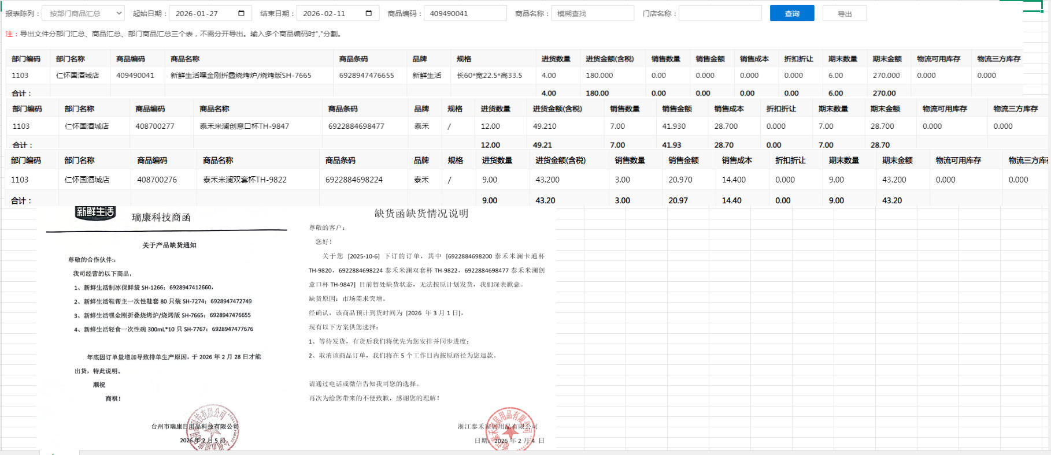Click the end date field 2026-02-11
This screenshot has height=455, width=1051.
[x=330, y=13]
